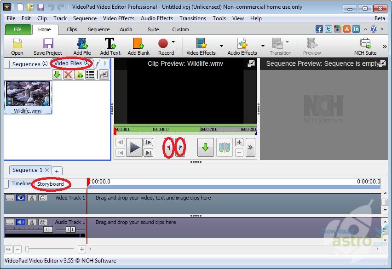Add a new sequence with the plus tab
The width and height of the screenshot is (392, 269).
[57, 171]
